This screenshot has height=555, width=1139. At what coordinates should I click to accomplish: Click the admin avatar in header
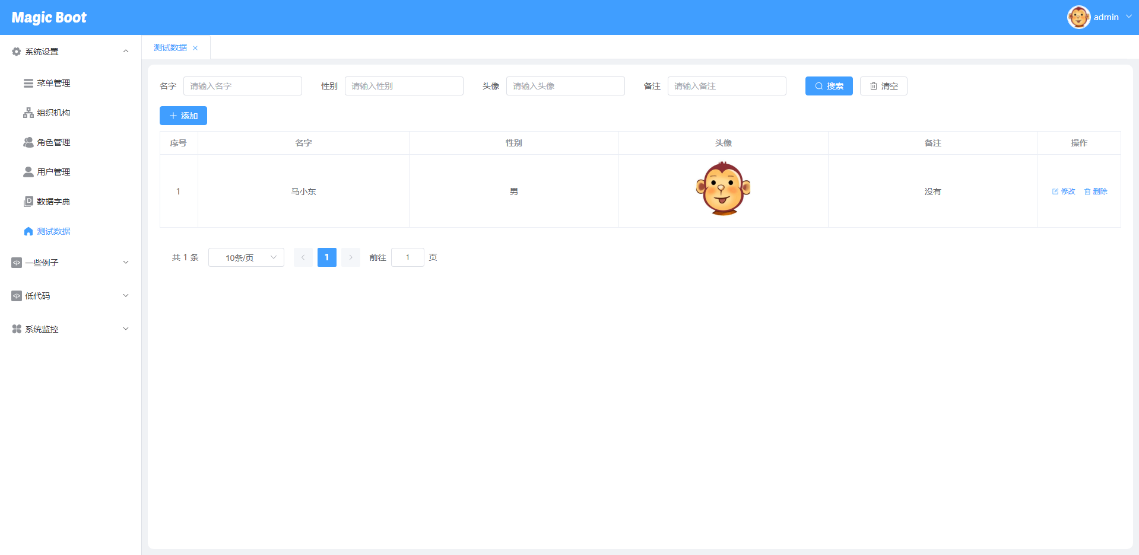coord(1078,17)
